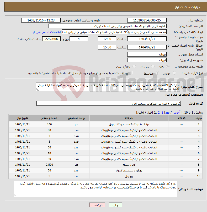Click the price validity time 15:30 field

pyautogui.click(x=107, y=47)
